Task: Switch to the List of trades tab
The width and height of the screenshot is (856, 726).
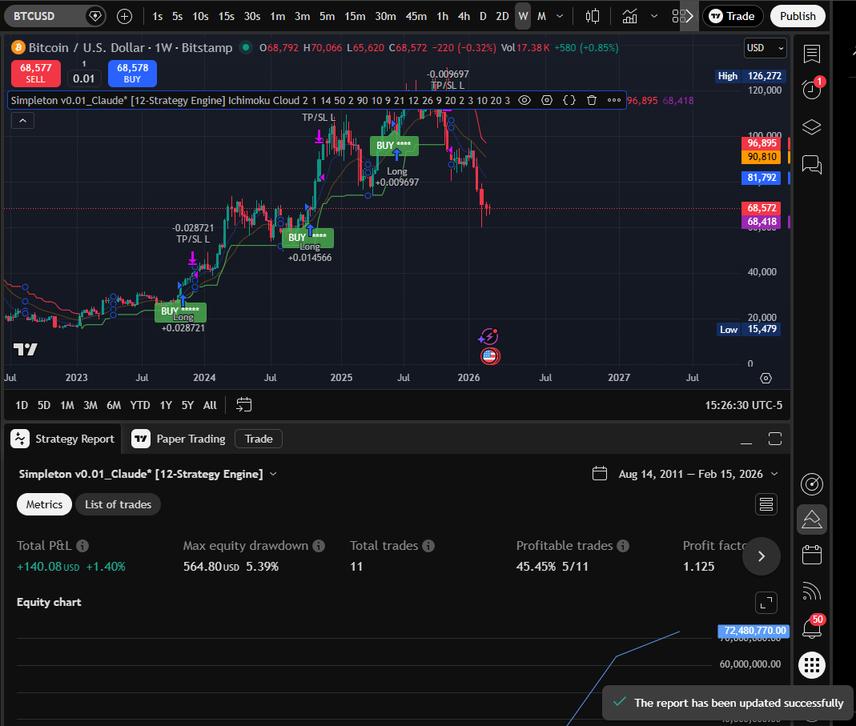Action: point(118,504)
